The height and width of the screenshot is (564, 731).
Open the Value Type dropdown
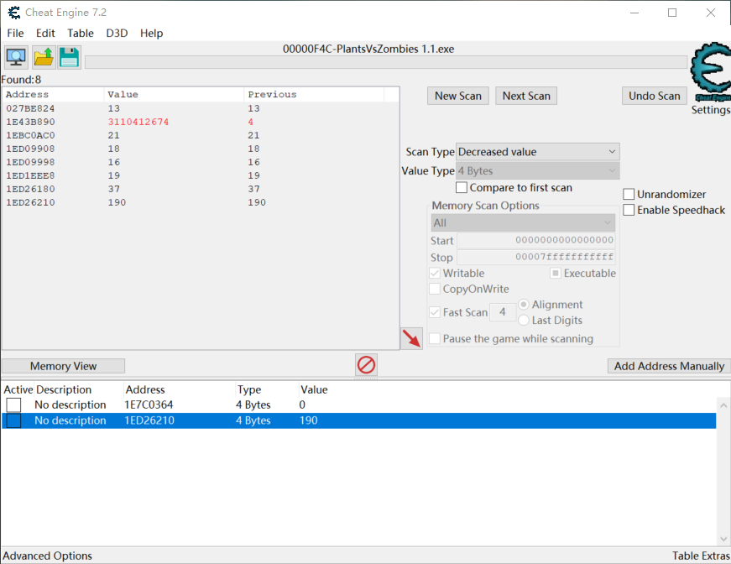coord(537,171)
